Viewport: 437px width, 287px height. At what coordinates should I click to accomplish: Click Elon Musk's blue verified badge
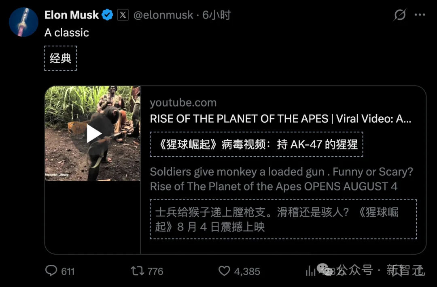click(107, 15)
